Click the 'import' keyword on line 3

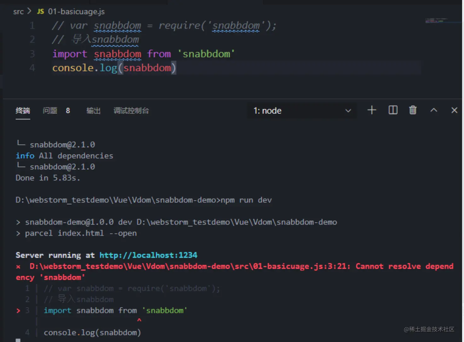(x=70, y=54)
